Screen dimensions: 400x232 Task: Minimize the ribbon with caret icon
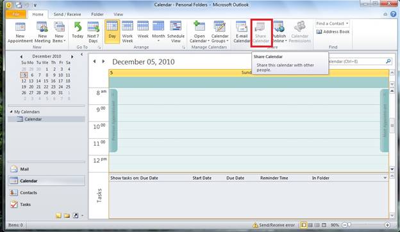[385, 15]
